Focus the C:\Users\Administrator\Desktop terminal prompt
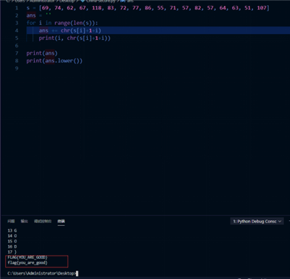This screenshot has width=290, height=279. [41, 273]
